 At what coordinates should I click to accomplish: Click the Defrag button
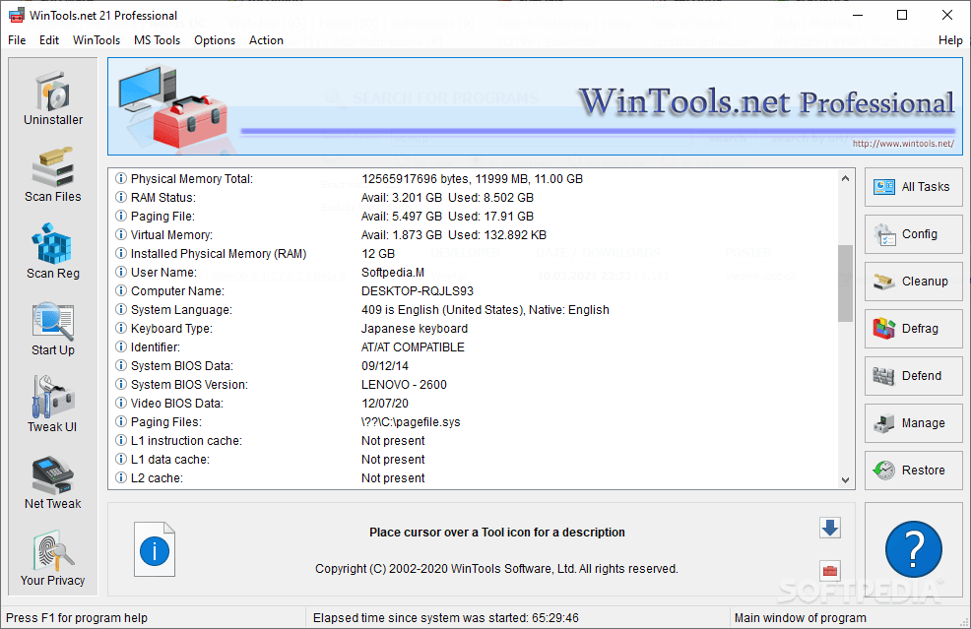coord(914,329)
